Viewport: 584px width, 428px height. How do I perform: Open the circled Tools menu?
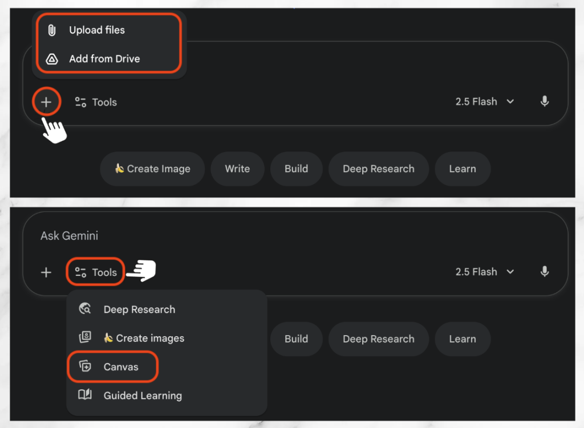coord(96,272)
